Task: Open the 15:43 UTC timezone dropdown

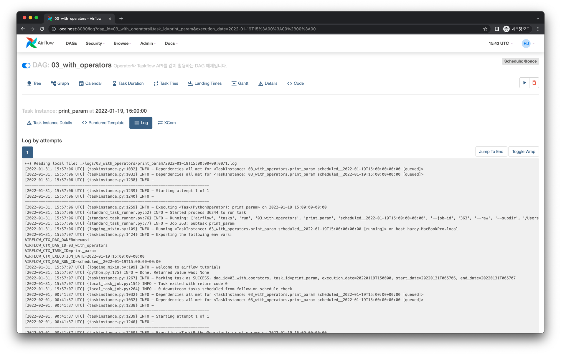Action: (x=500, y=43)
